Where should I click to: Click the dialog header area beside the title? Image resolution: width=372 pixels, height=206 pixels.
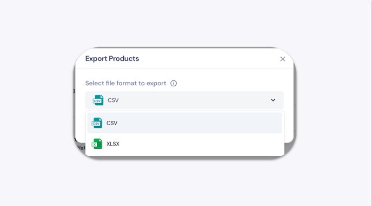point(209,59)
